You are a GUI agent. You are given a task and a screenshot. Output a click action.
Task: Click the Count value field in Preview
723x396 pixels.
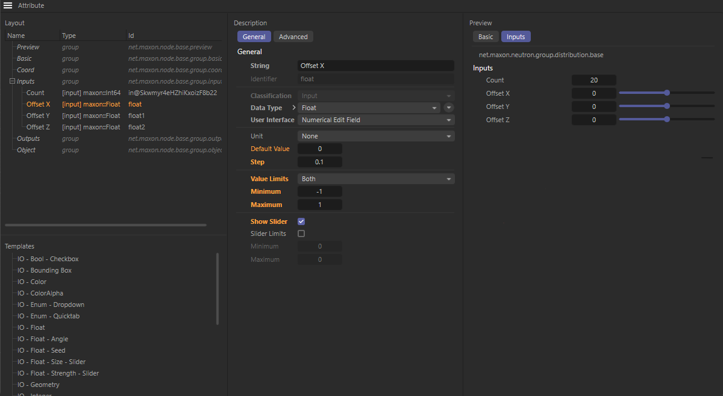tap(593, 80)
